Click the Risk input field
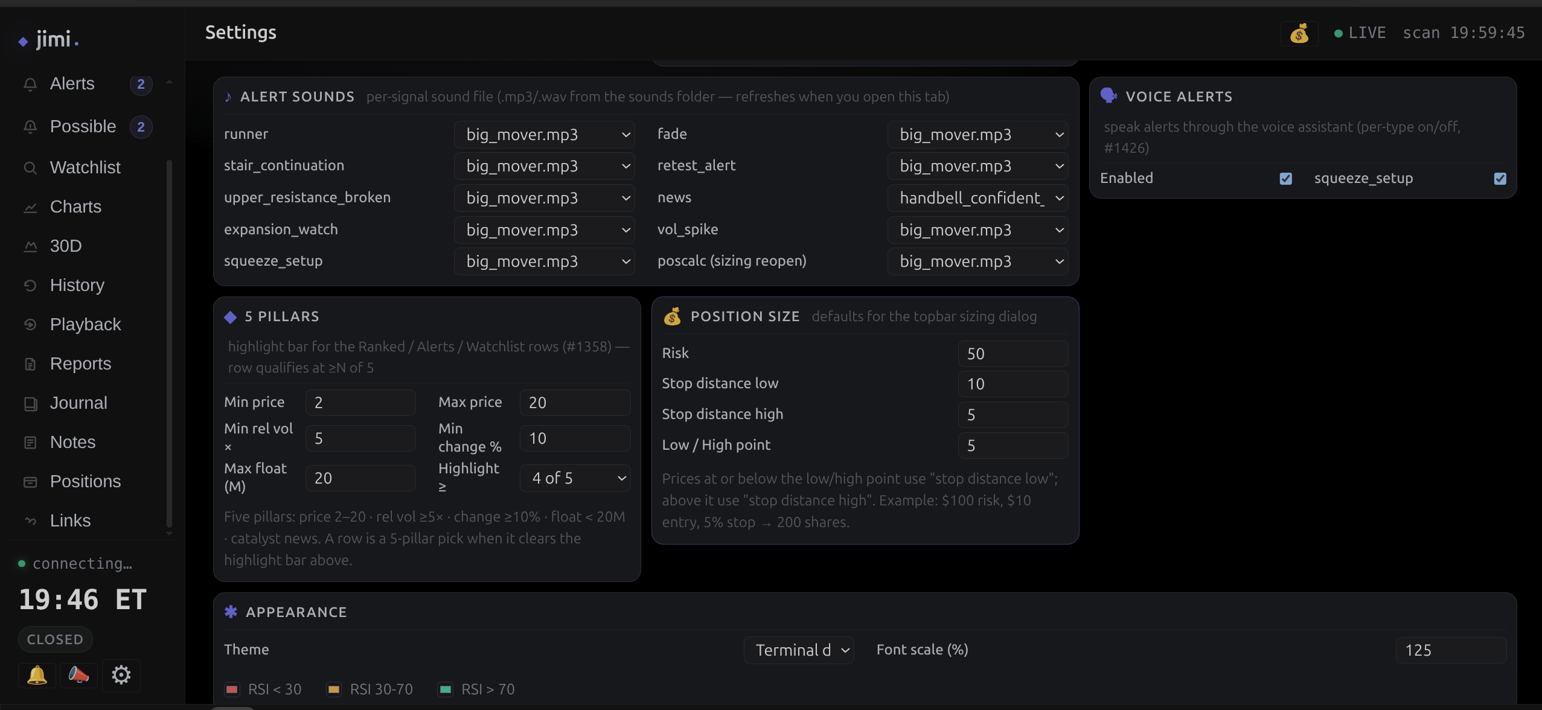This screenshot has height=710, width=1542. click(1013, 354)
